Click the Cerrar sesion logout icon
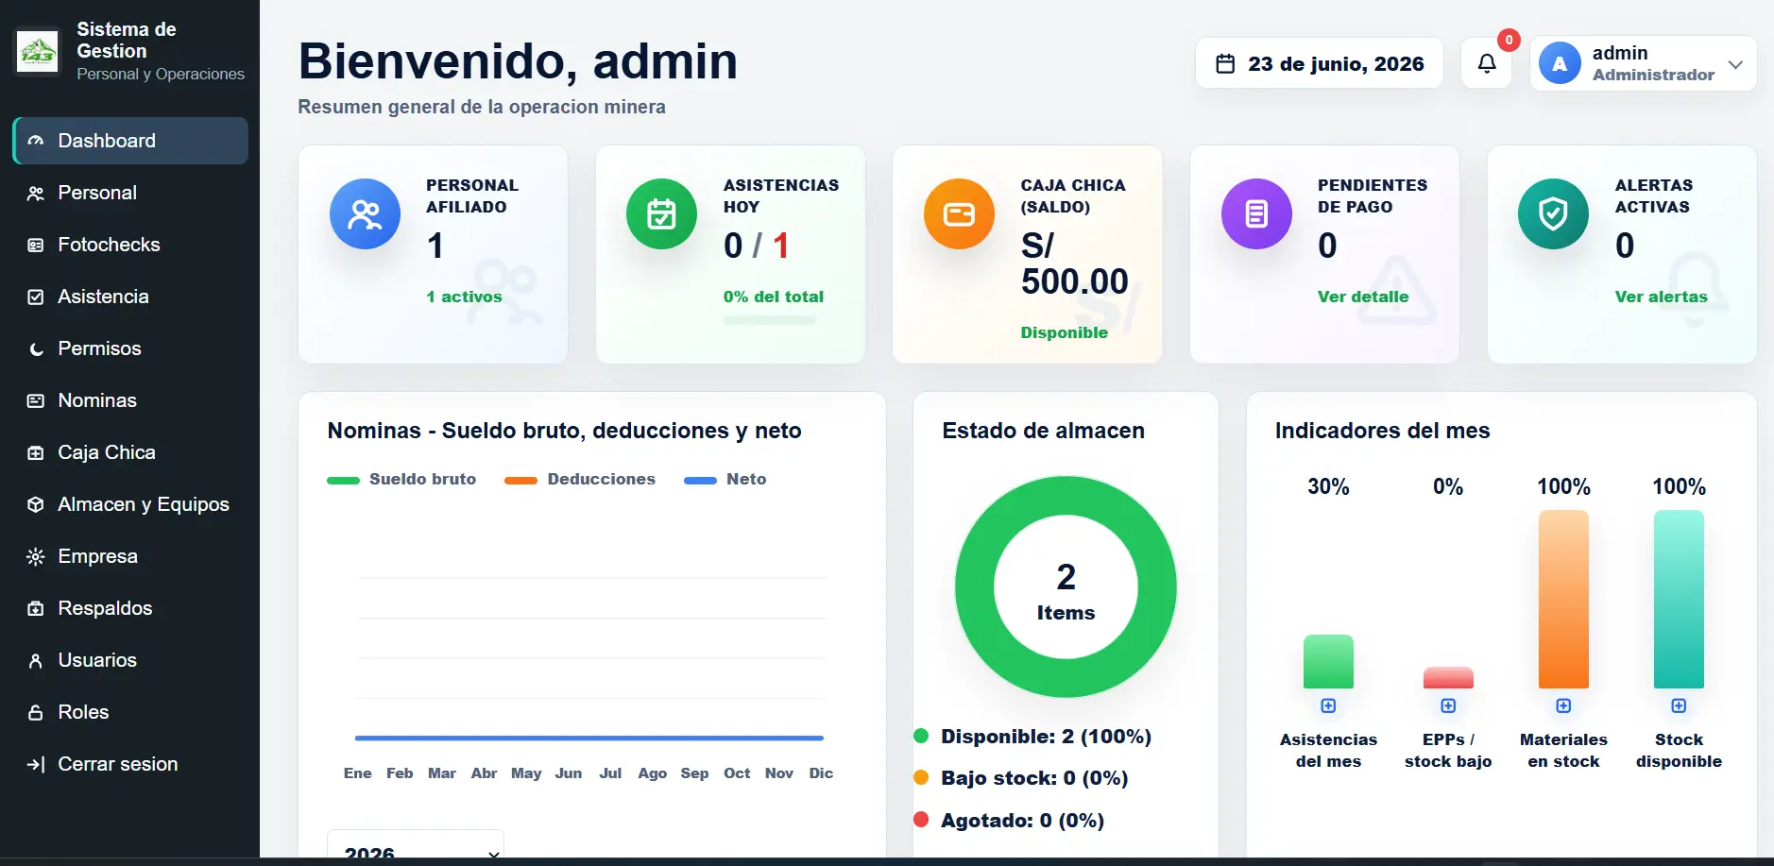 pyautogui.click(x=36, y=764)
